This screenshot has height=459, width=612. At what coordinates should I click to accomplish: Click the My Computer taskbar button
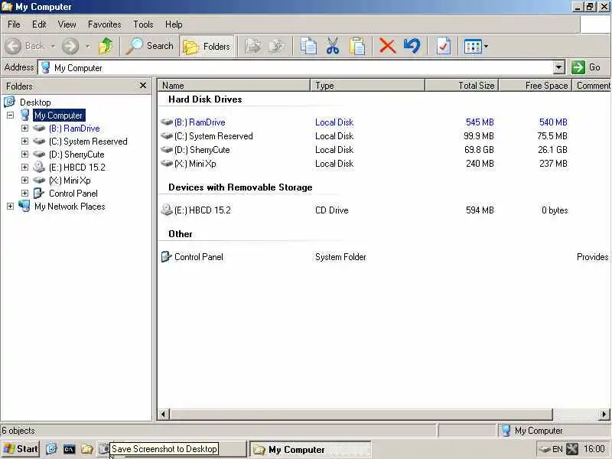click(x=311, y=449)
